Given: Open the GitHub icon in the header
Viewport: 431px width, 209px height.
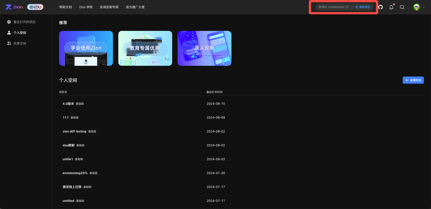Looking at the screenshot, I should [x=380, y=7].
